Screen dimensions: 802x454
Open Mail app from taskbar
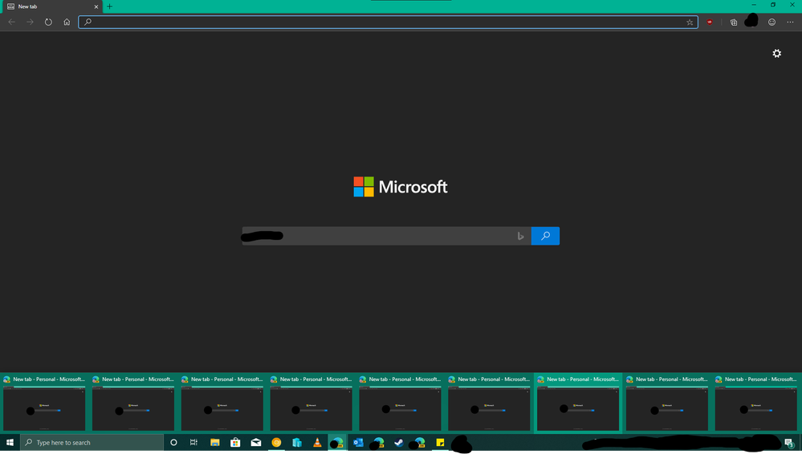click(x=256, y=442)
